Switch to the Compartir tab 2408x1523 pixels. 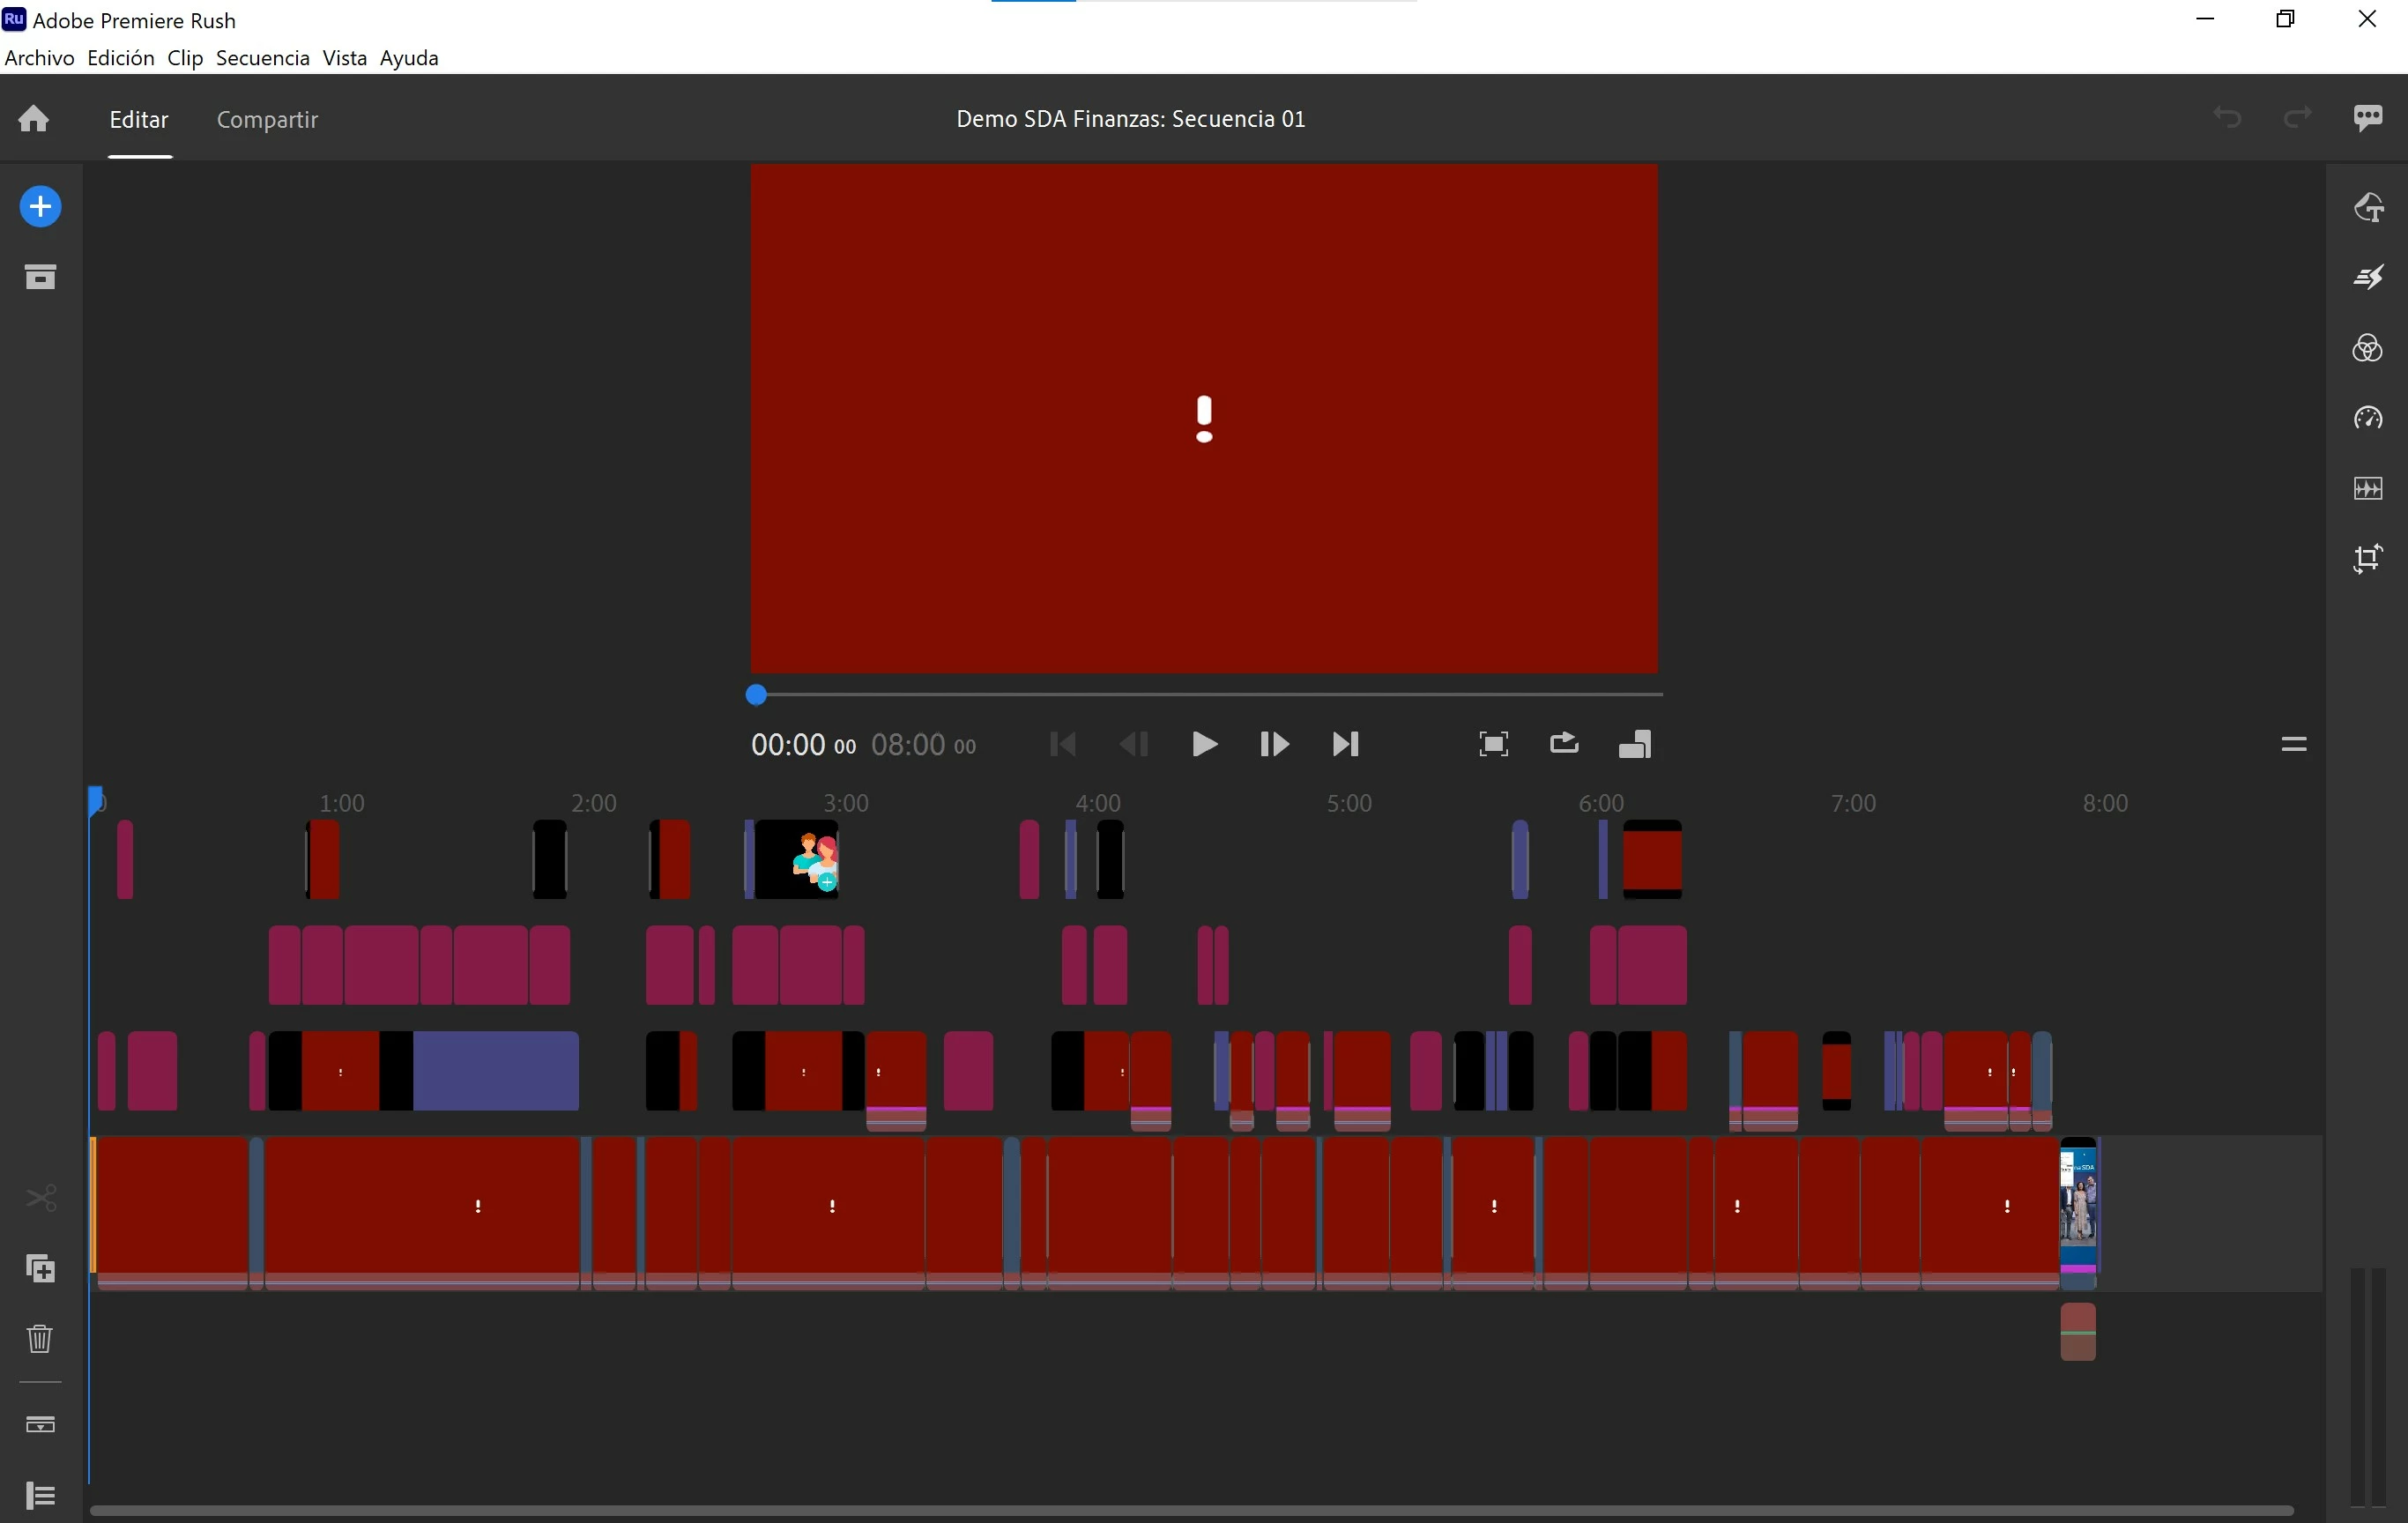click(x=267, y=120)
